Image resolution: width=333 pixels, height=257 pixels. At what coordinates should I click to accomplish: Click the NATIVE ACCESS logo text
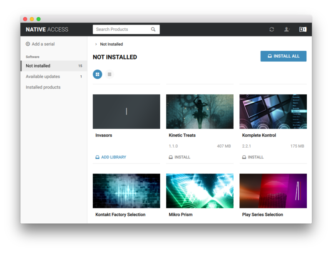(47, 29)
